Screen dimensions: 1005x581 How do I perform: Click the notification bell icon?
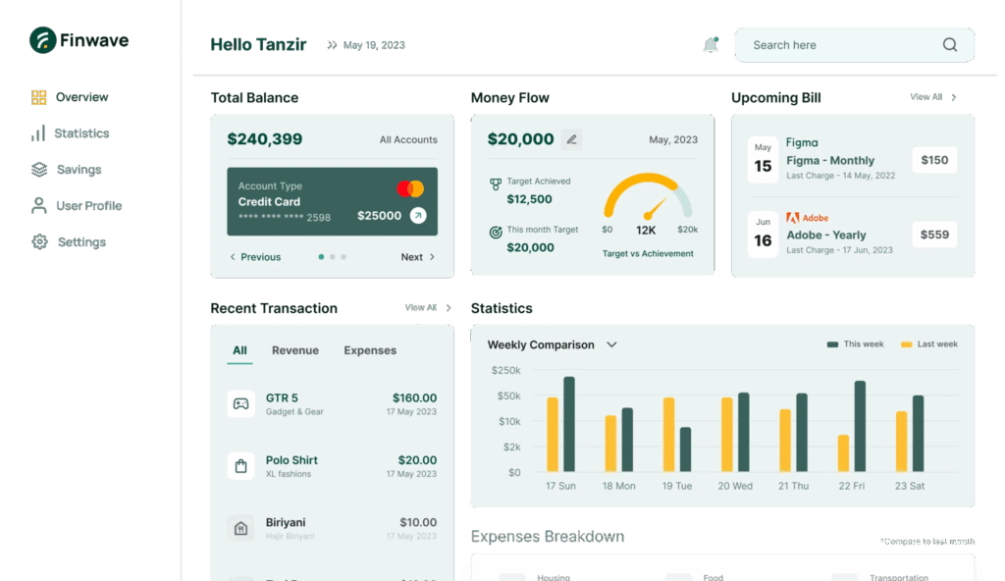[x=711, y=45]
